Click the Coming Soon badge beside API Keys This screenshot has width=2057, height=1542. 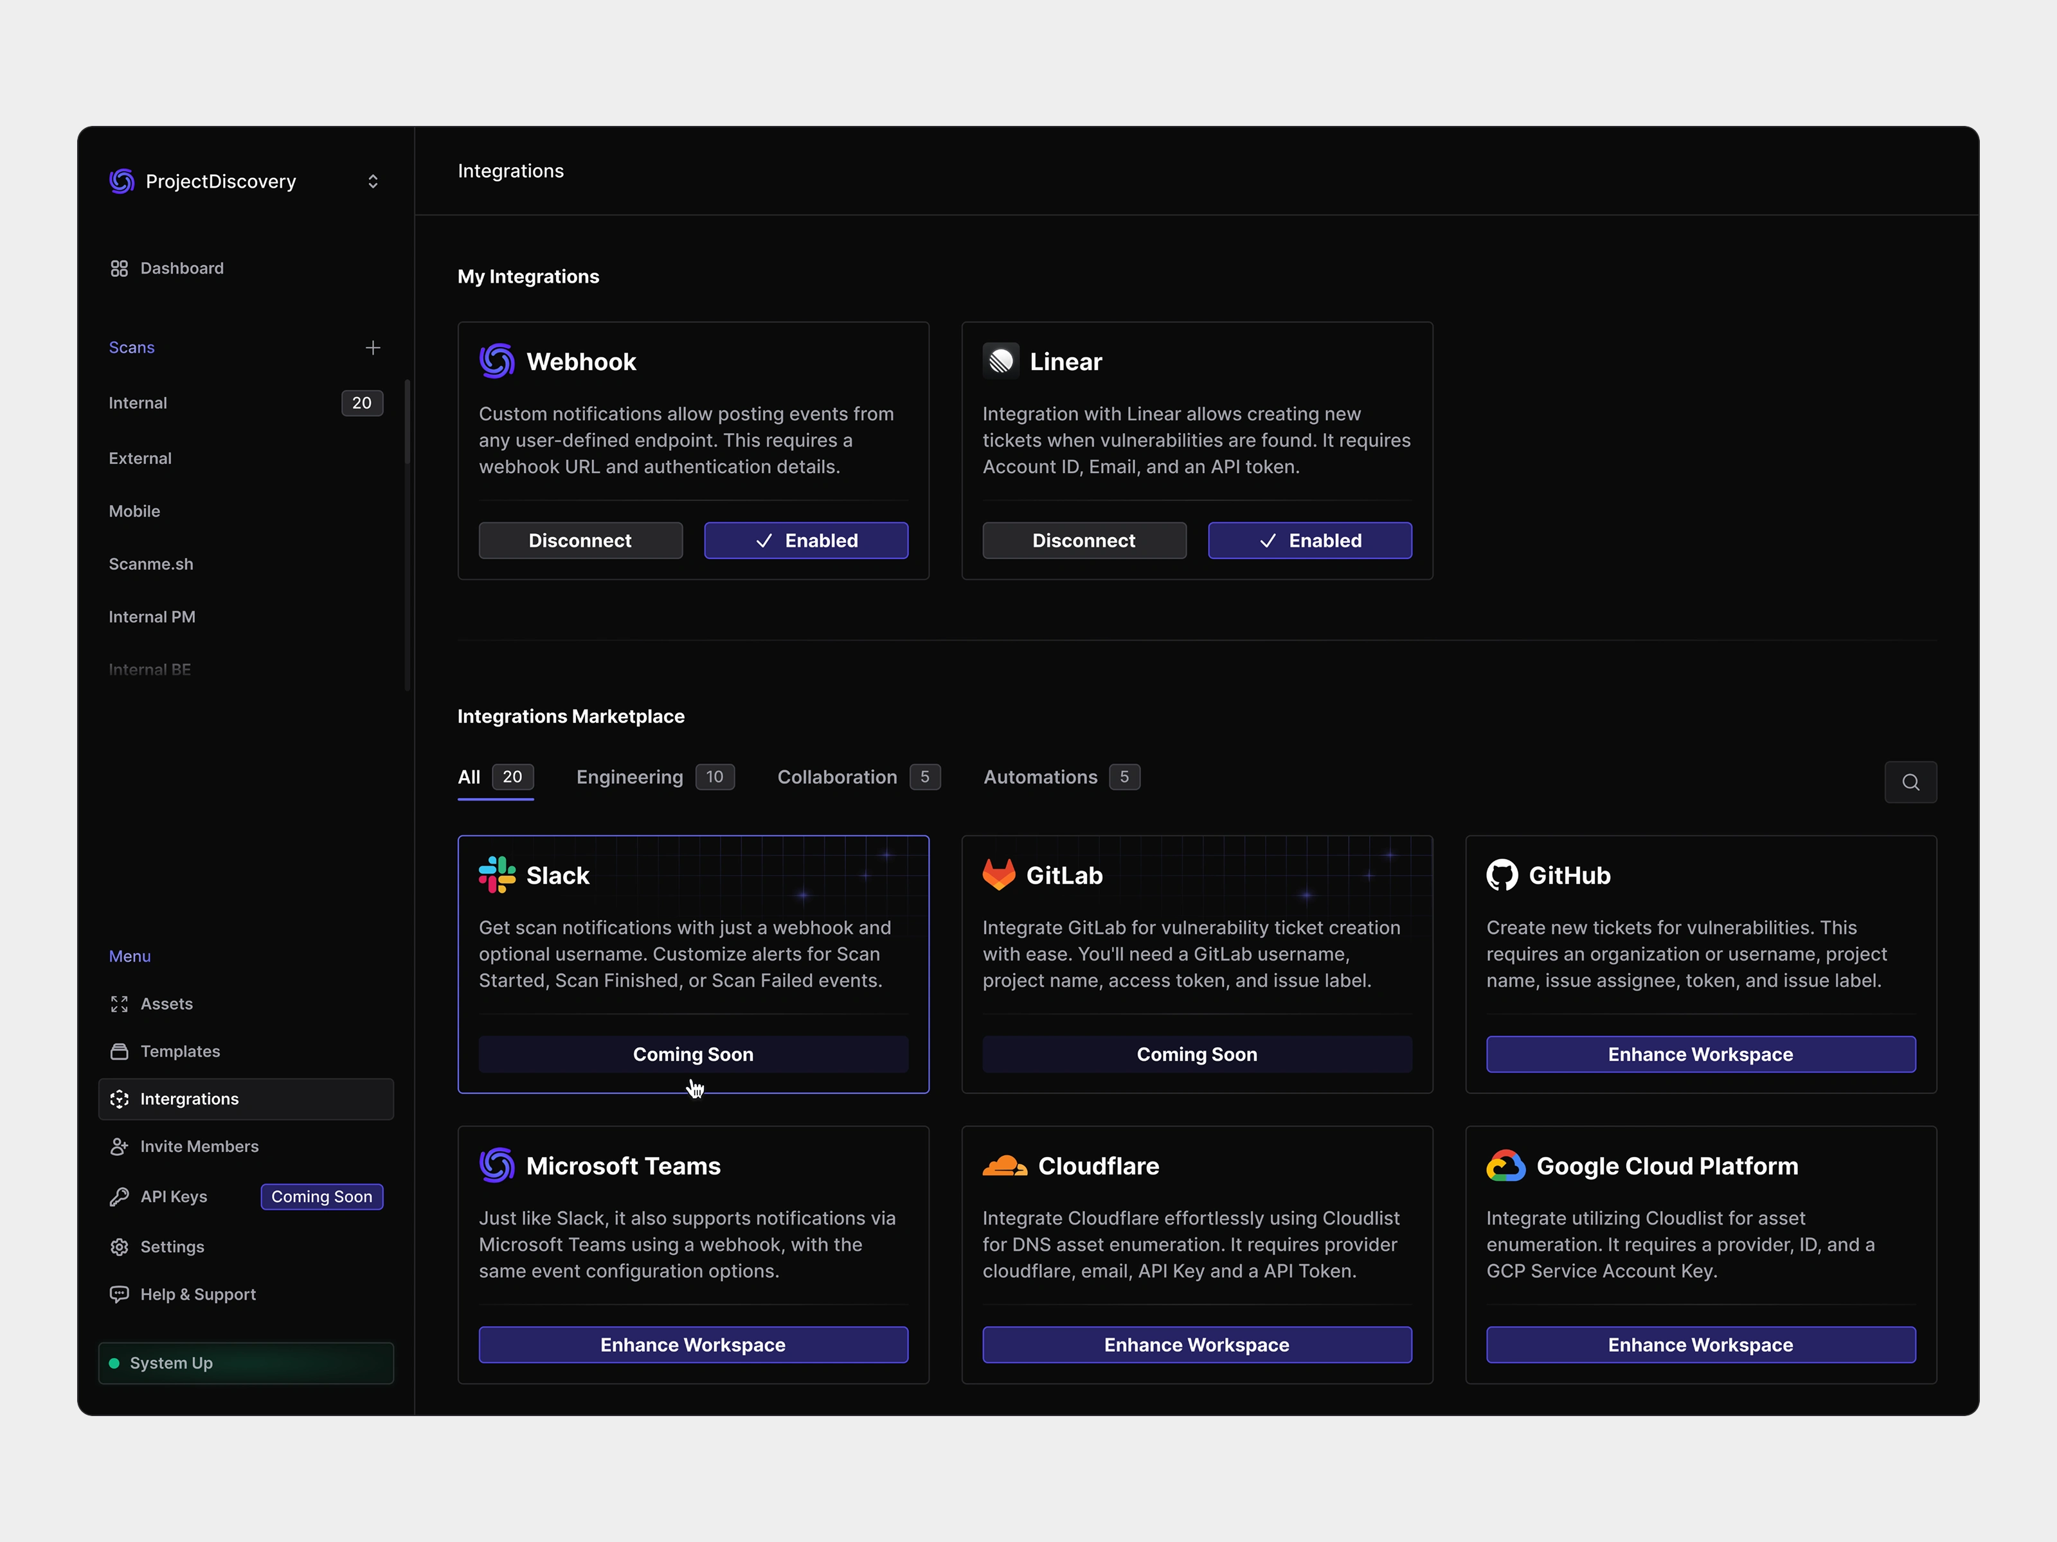322,1197
